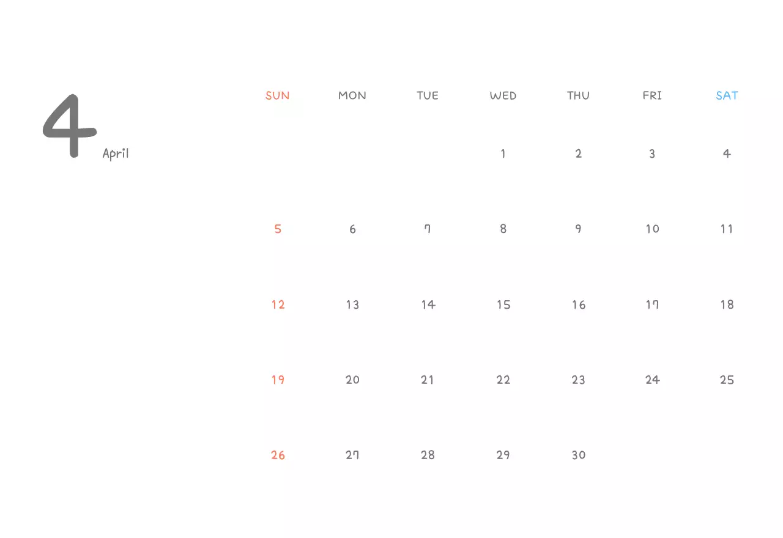Click the WED weekday header
The height and width of the screenshot is (538, 783).
coord(503,95)
